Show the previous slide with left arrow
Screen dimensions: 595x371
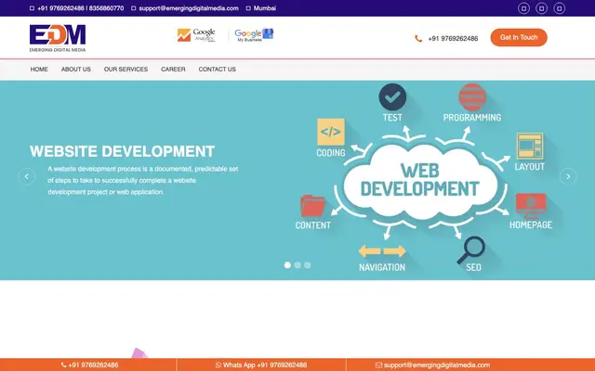coord(27,176)
